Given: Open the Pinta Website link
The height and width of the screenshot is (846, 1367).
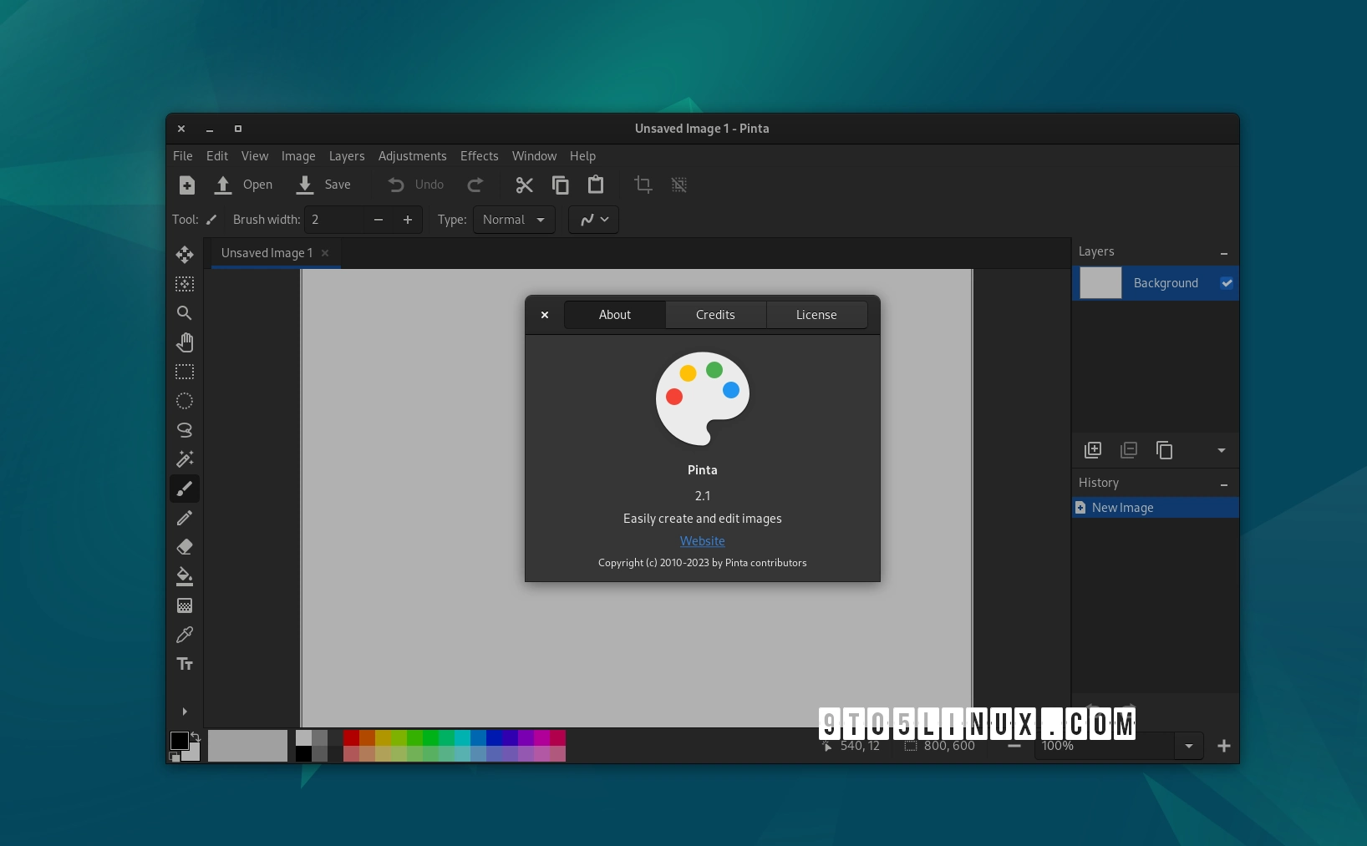Looking at the screenshot, I should 702,541.
